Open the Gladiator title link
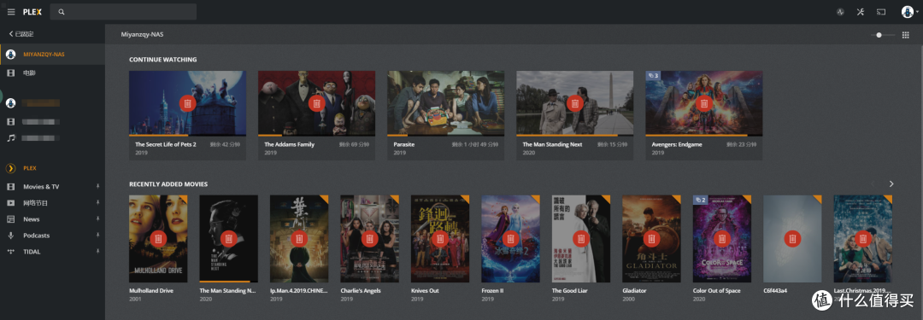 pyautogui.click(x=634, y=291)
